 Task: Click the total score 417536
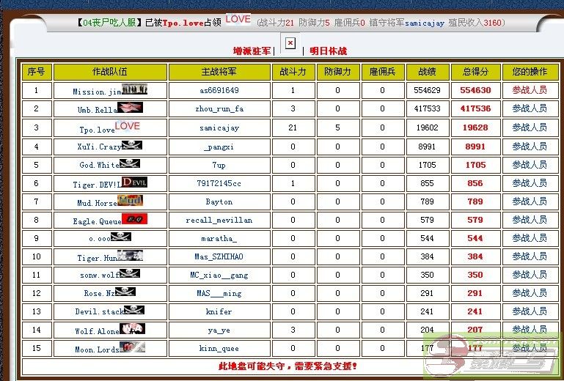tap(475, 108)
